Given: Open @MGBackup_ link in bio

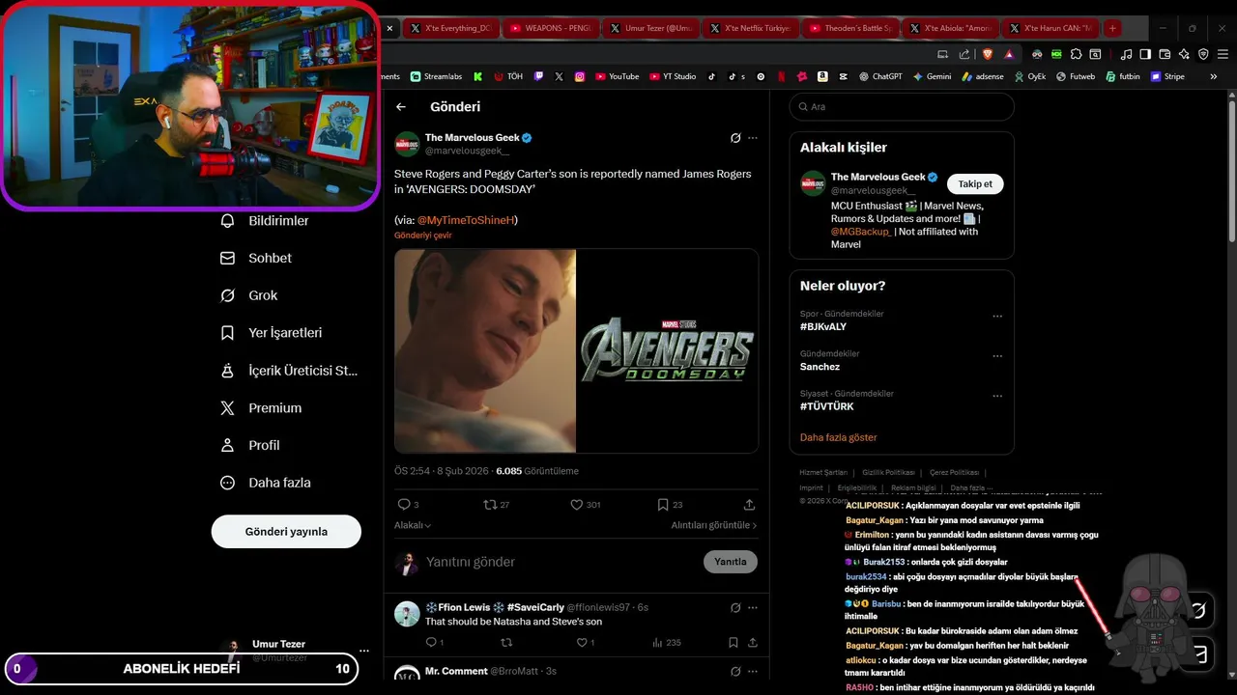Looking at the screenshot, I should click(861, 232).
